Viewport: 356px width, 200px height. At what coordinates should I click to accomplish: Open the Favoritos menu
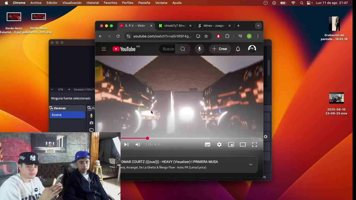(x=110, y=3)
